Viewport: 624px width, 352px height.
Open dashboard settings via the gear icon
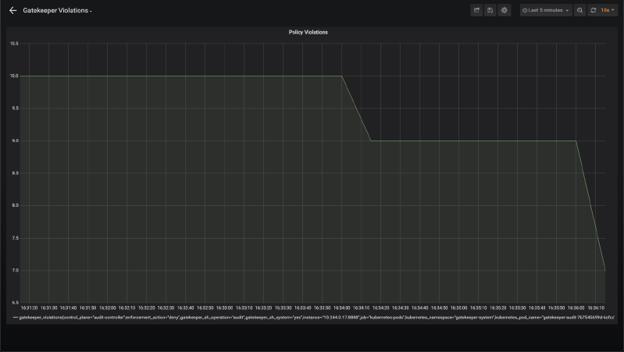pos(504,10)
